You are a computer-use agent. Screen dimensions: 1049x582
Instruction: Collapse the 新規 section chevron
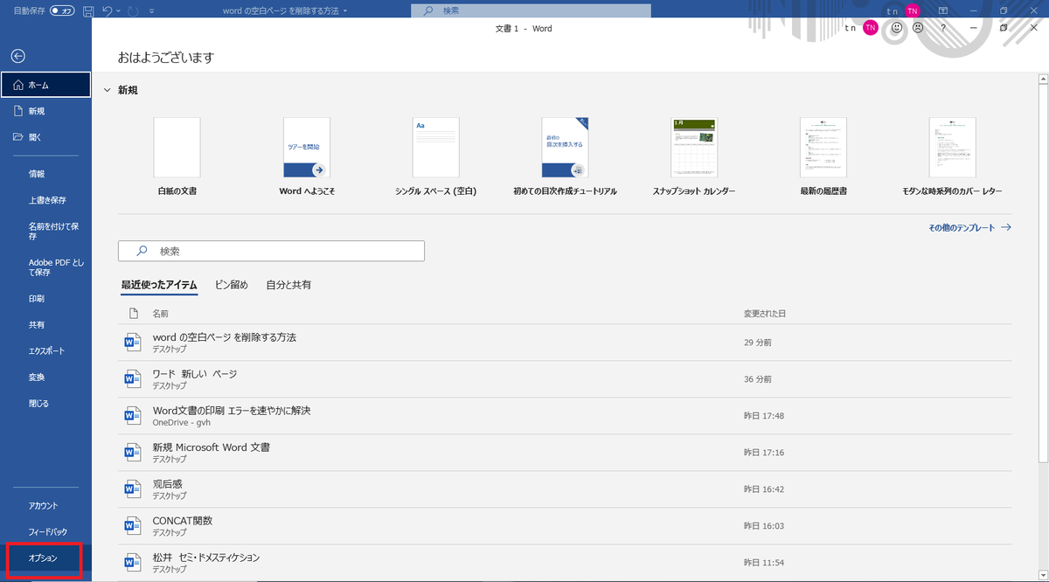coord(107,90)
